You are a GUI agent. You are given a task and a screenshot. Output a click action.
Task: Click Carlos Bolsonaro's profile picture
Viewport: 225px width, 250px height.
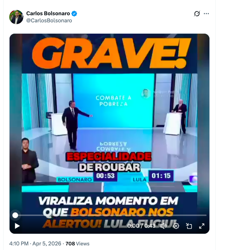(16, 17)
